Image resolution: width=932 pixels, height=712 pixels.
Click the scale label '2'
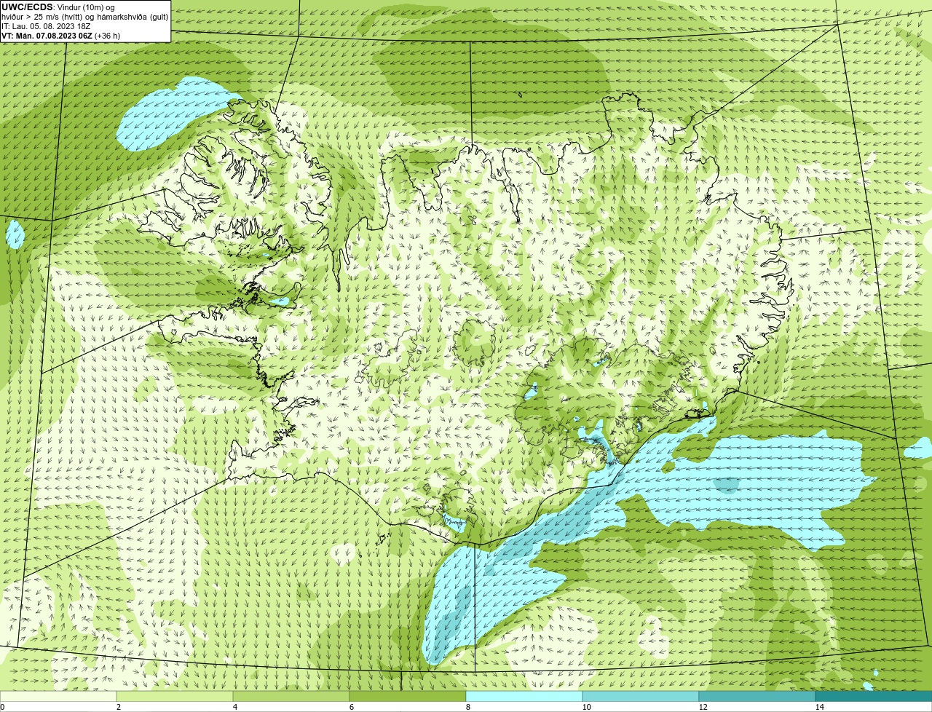click(118, 707)
